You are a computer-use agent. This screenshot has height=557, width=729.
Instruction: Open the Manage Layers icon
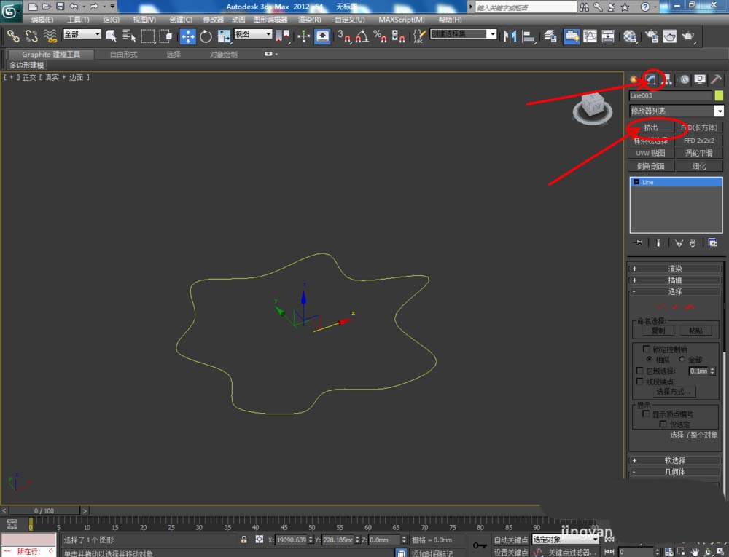(x=550, y=36)
